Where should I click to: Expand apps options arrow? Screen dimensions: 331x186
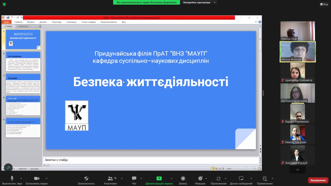tap(225, 178)
